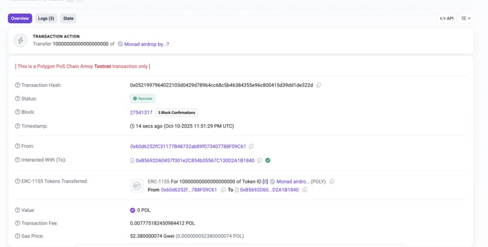Image resolution: width=488 pixels, height=247 pixels.
Task: Click the Block help icon
Action: 18,112
